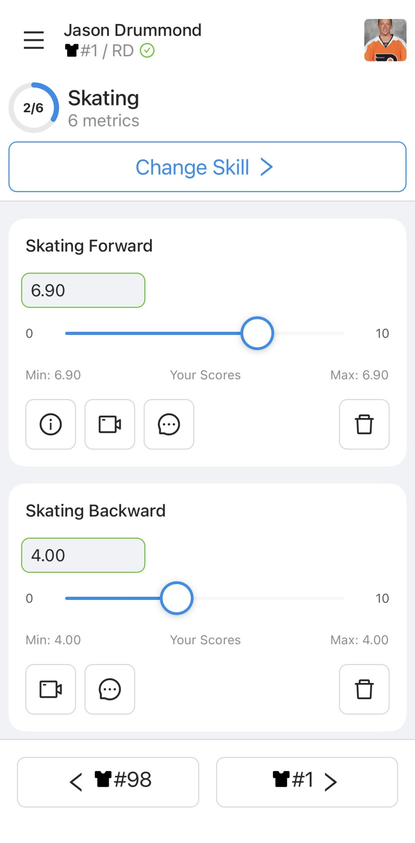The width and height of the screenshot is (415, 843).
Task: Open Jason Drummond's profile photo
Action: 385,40
